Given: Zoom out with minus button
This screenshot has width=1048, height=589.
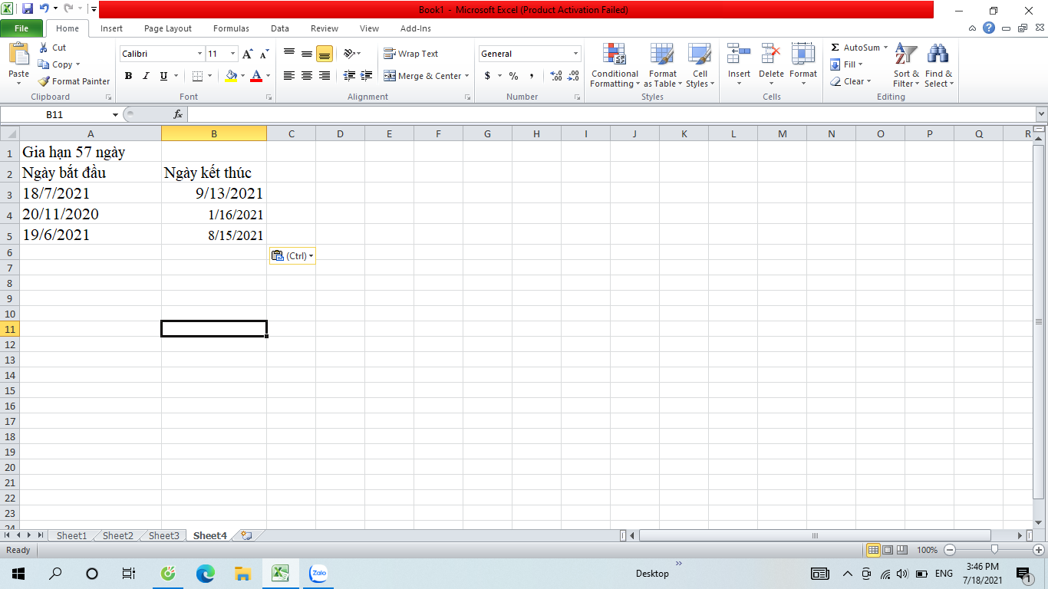Looking at the screenshot, I should point(950,550).
